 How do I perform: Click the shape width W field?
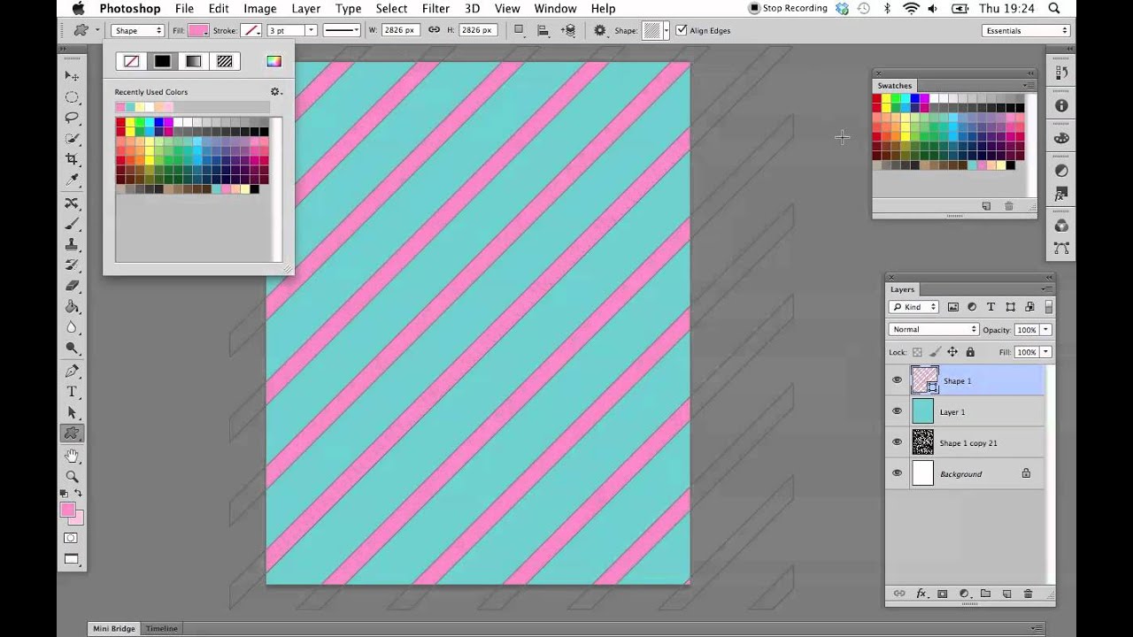coord(400,30)
